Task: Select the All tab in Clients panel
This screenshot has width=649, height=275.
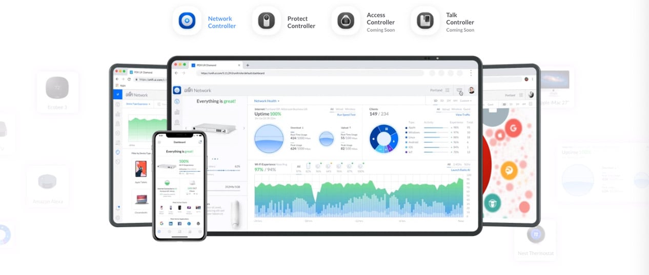Action: click(438, 109)
